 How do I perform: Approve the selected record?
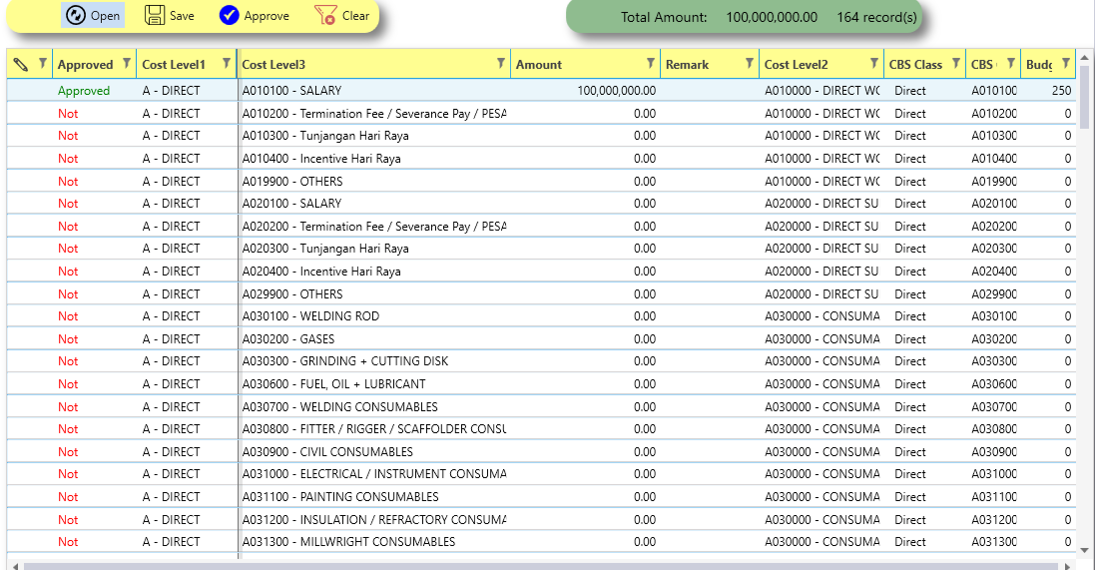point(254,15)
